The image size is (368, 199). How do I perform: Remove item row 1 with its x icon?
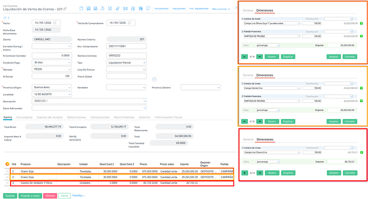pos(7,171)
